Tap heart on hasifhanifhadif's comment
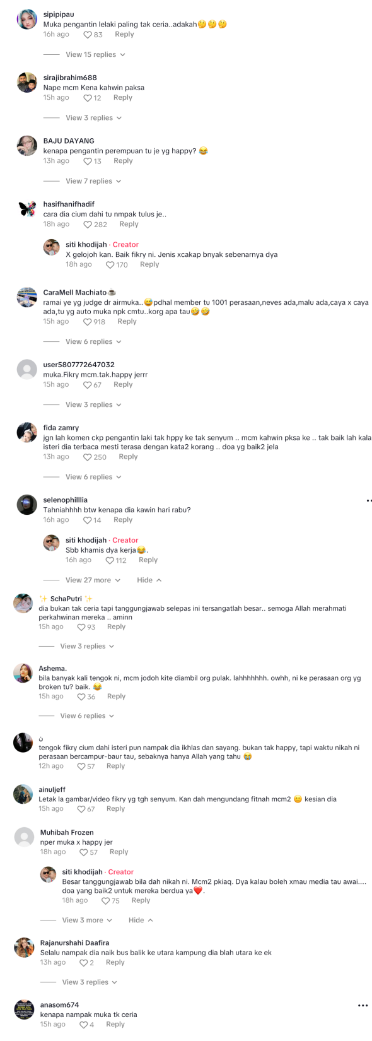 click(x=88, y=225)
